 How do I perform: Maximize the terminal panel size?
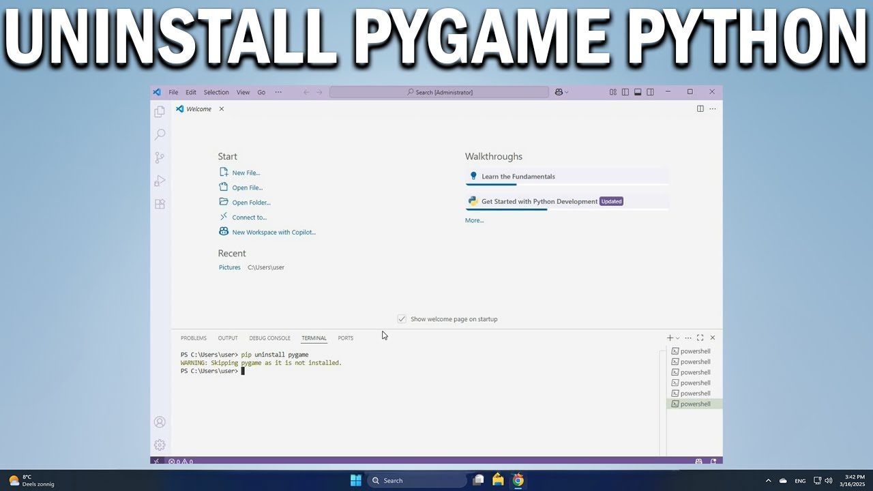(700, 338)
